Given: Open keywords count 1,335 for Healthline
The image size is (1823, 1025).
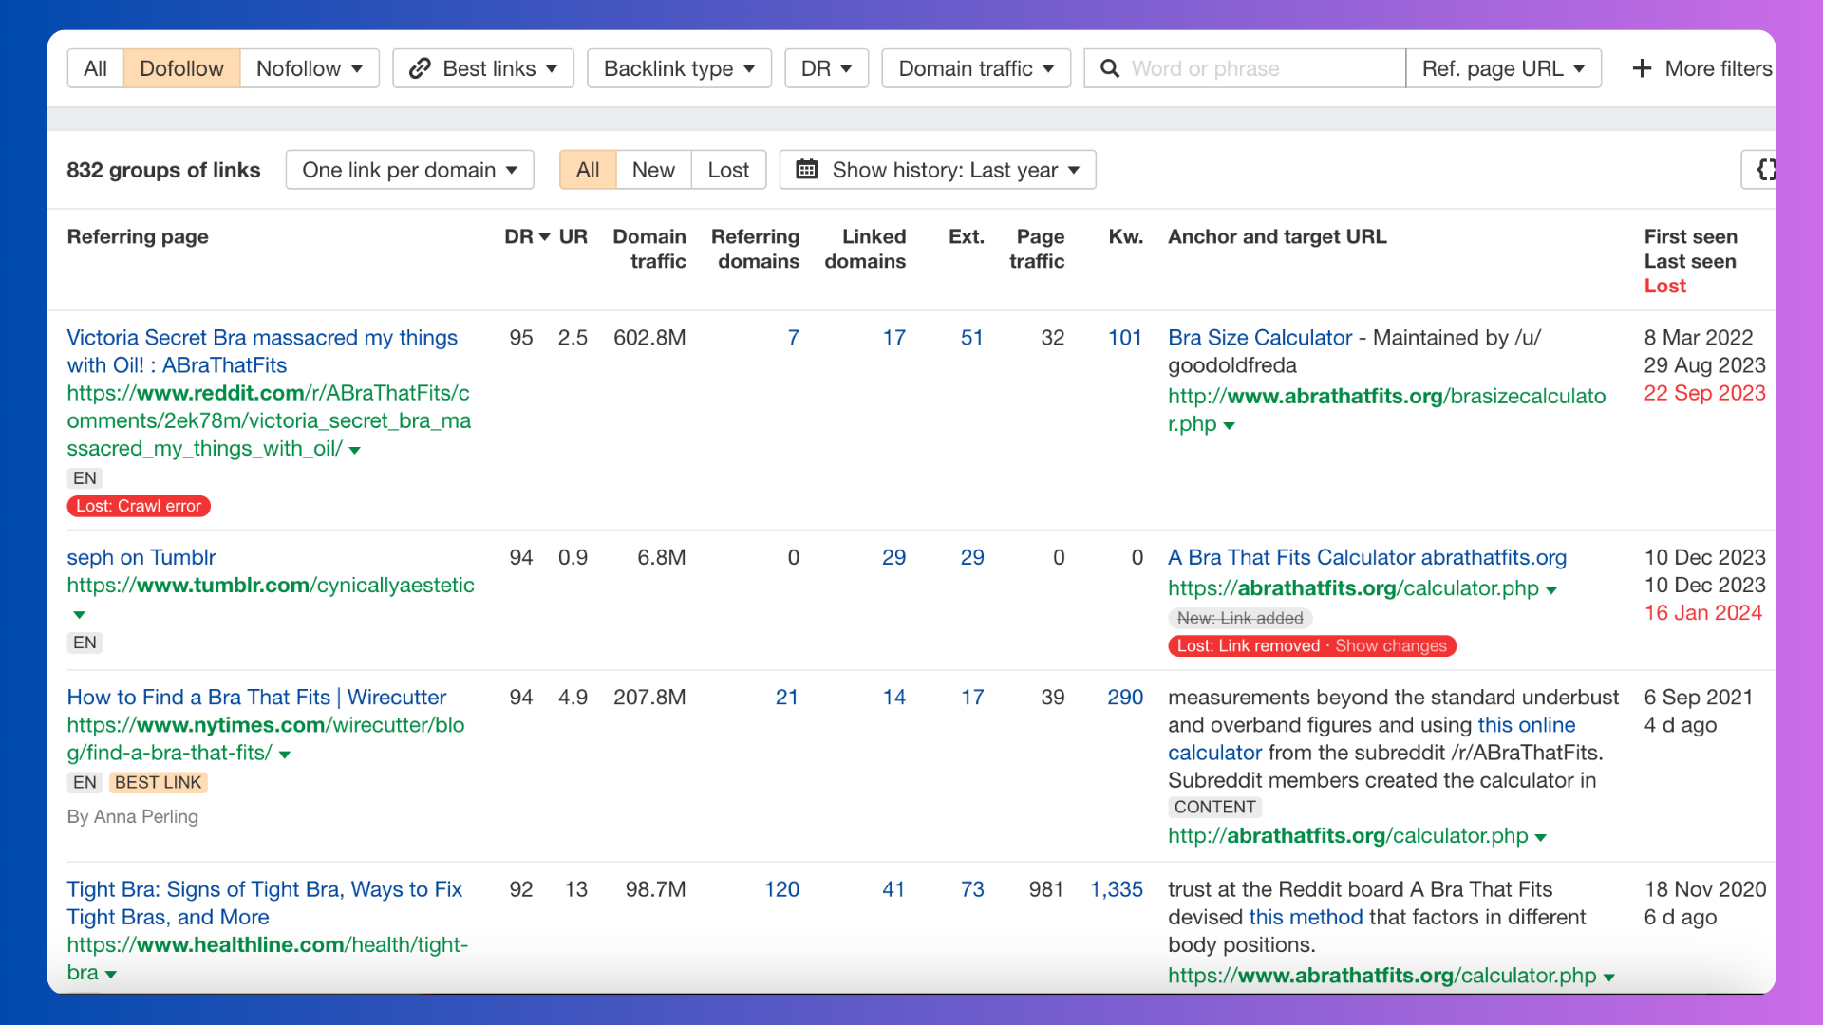Looking at the screenshot, I should pyautogui.click(x=1117, y=890).
